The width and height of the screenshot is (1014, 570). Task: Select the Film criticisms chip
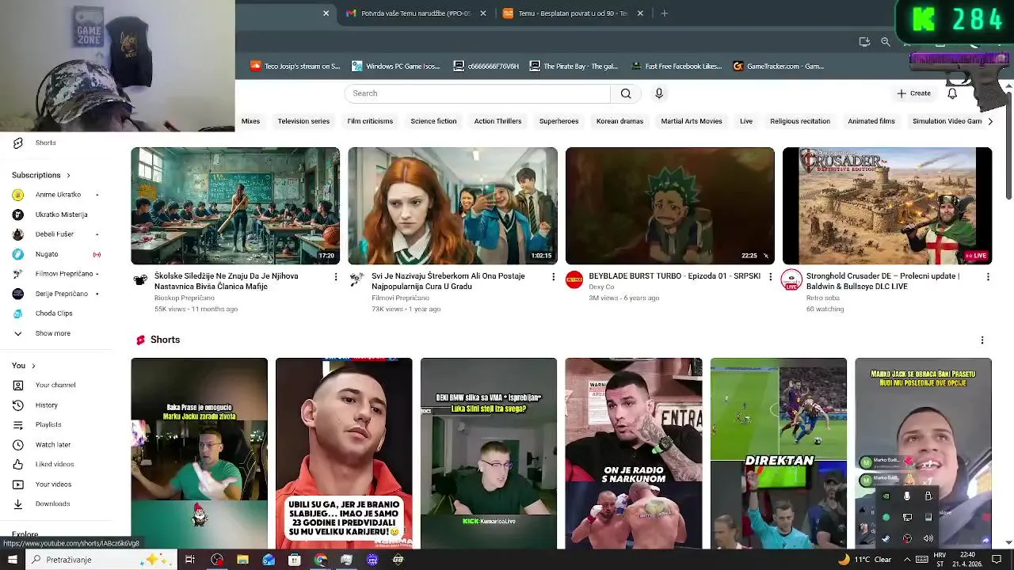point(370,121)
